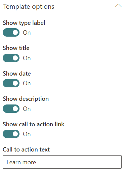125x171 pixels.
Task: Click the Show description label text
Action: click(26, 99)
